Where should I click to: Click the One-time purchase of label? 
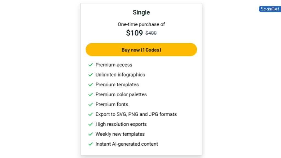[141, 24]
